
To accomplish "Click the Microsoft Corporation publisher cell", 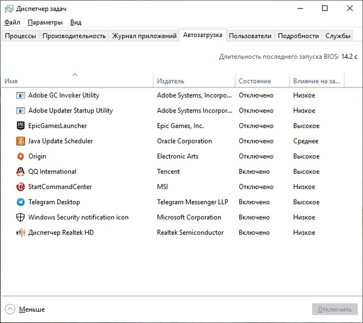I will click(x=189, y=218).
